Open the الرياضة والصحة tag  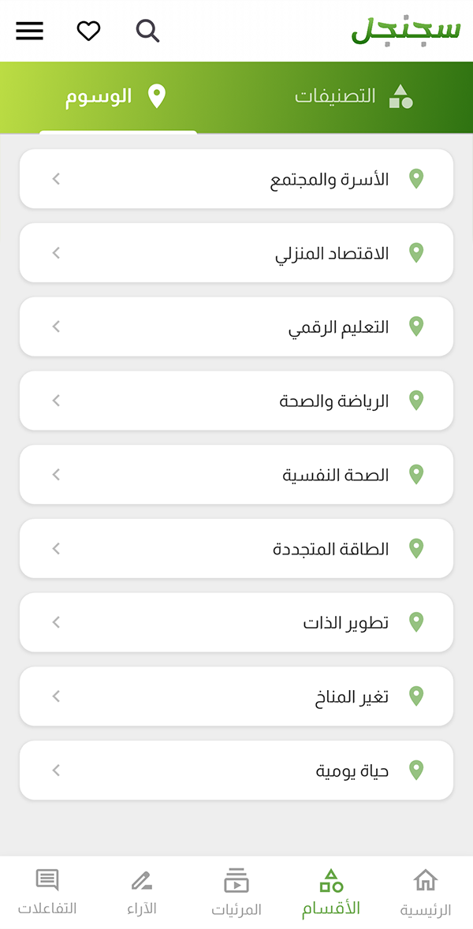[236, 401]
